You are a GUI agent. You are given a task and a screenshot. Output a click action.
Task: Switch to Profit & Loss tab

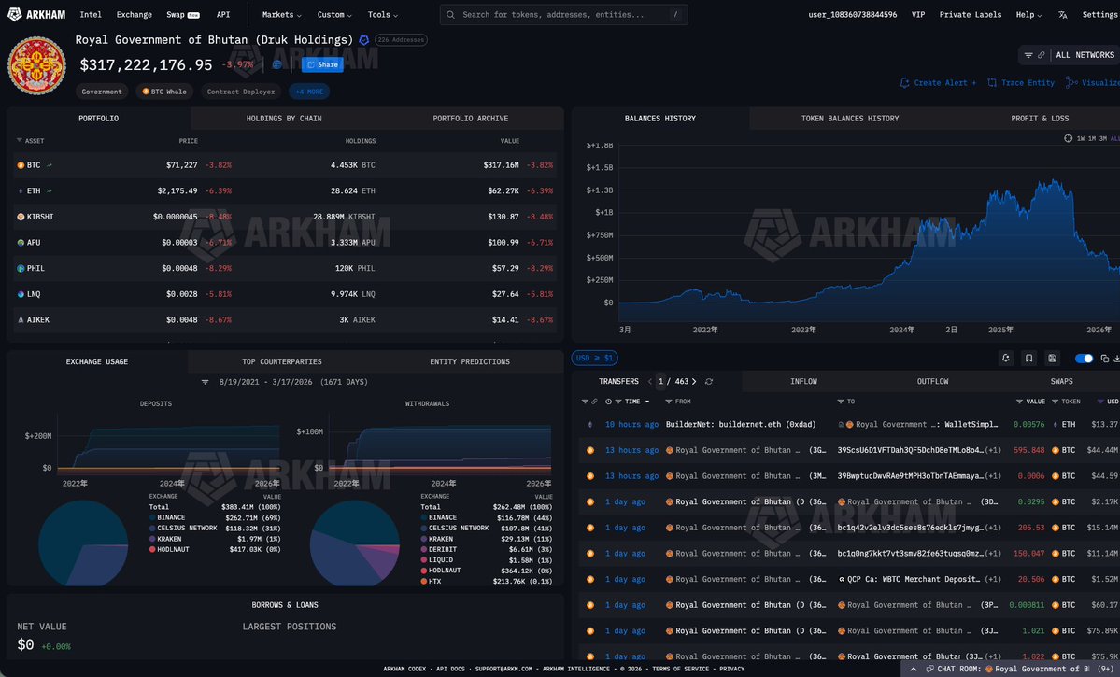[x=1040, y=119]
